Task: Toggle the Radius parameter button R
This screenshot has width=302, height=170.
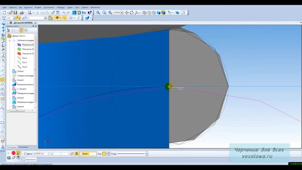Action: [77, 154]
